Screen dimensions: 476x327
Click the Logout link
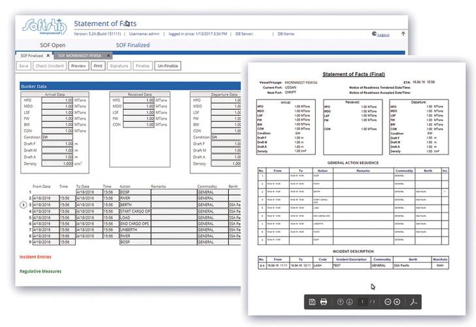(383, 35)
